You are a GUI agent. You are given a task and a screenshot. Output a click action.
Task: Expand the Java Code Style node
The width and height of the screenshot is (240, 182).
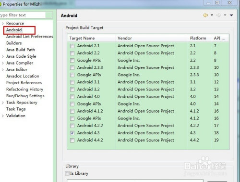[3, 56]
